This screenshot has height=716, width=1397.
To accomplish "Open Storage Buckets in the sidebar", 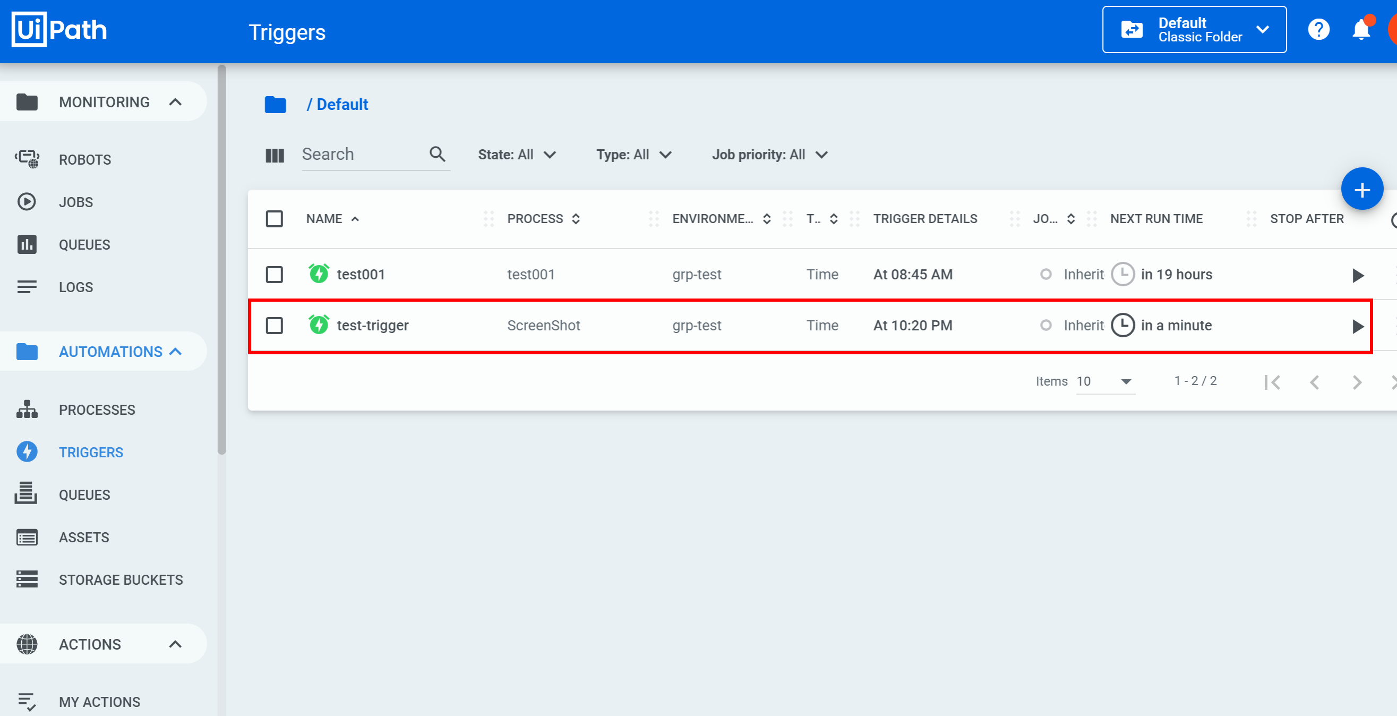I will coord(121,580).
